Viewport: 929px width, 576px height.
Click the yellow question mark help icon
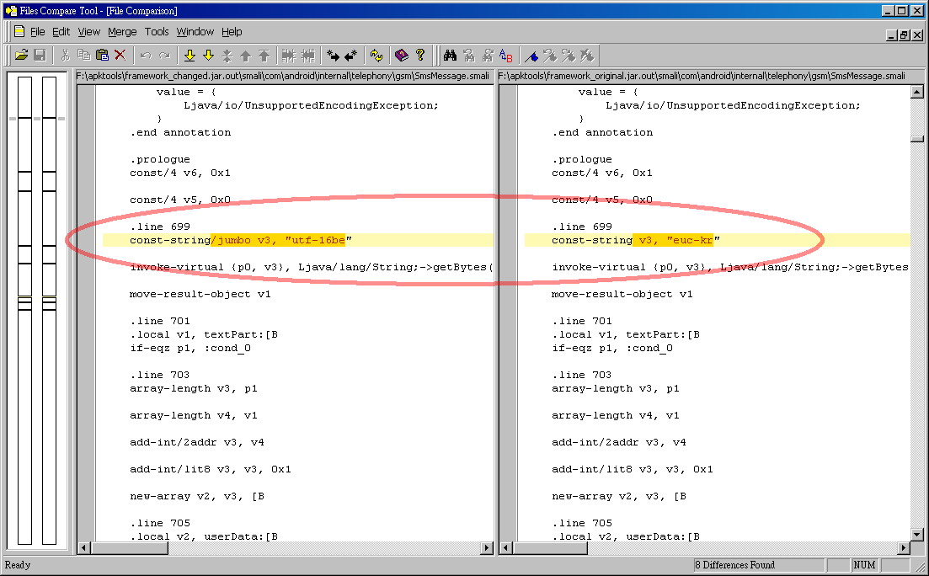pos(420,56)
